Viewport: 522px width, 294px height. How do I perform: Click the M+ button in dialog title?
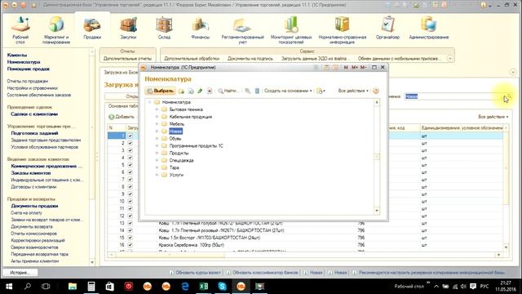point(355,67)
